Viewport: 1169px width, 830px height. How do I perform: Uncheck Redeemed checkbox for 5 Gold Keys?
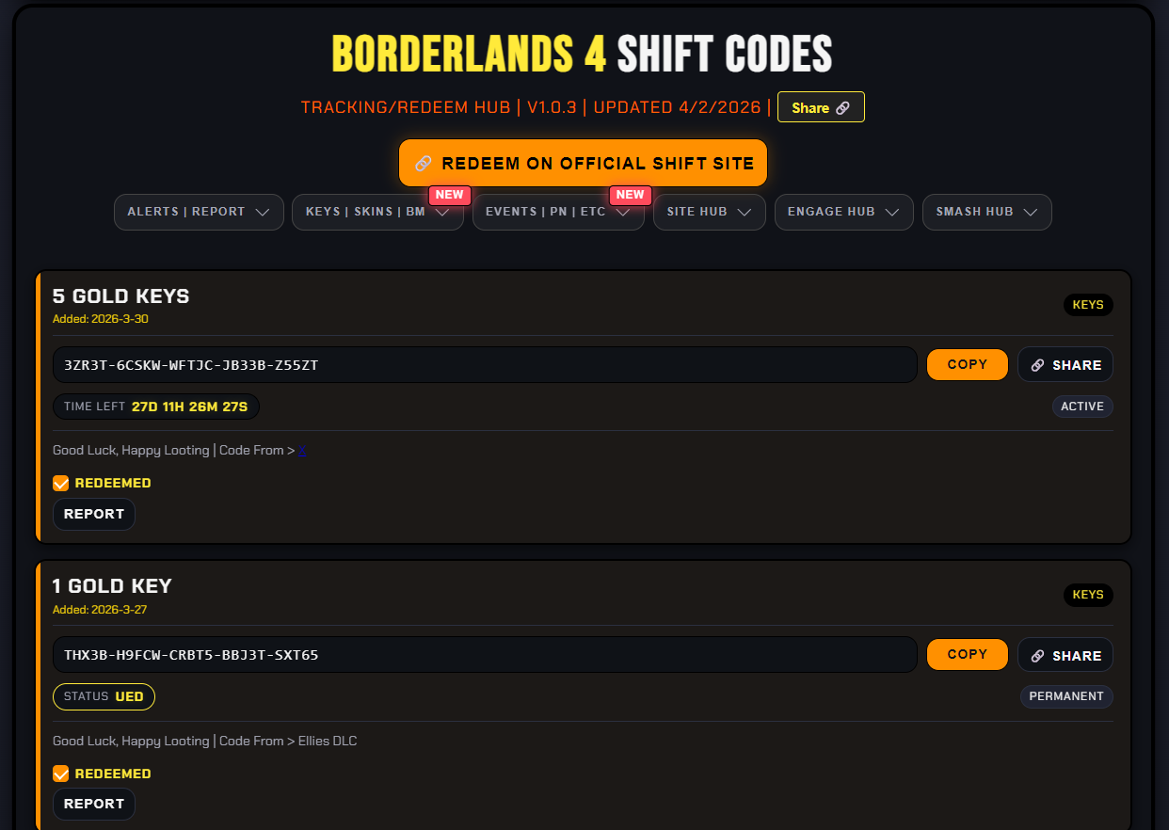[61, 484]
